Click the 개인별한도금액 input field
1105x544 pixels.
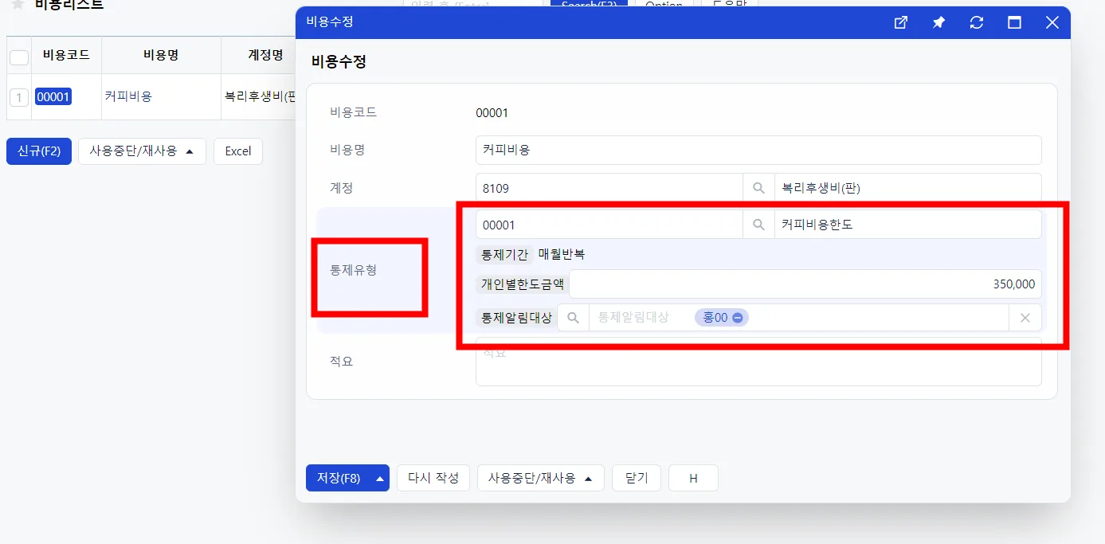(805, 284)
